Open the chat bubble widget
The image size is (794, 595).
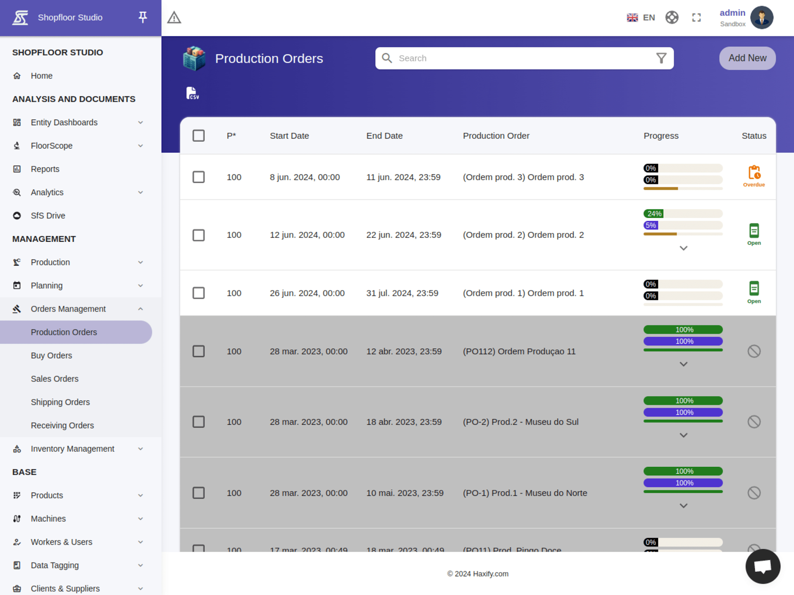(762, 566)
